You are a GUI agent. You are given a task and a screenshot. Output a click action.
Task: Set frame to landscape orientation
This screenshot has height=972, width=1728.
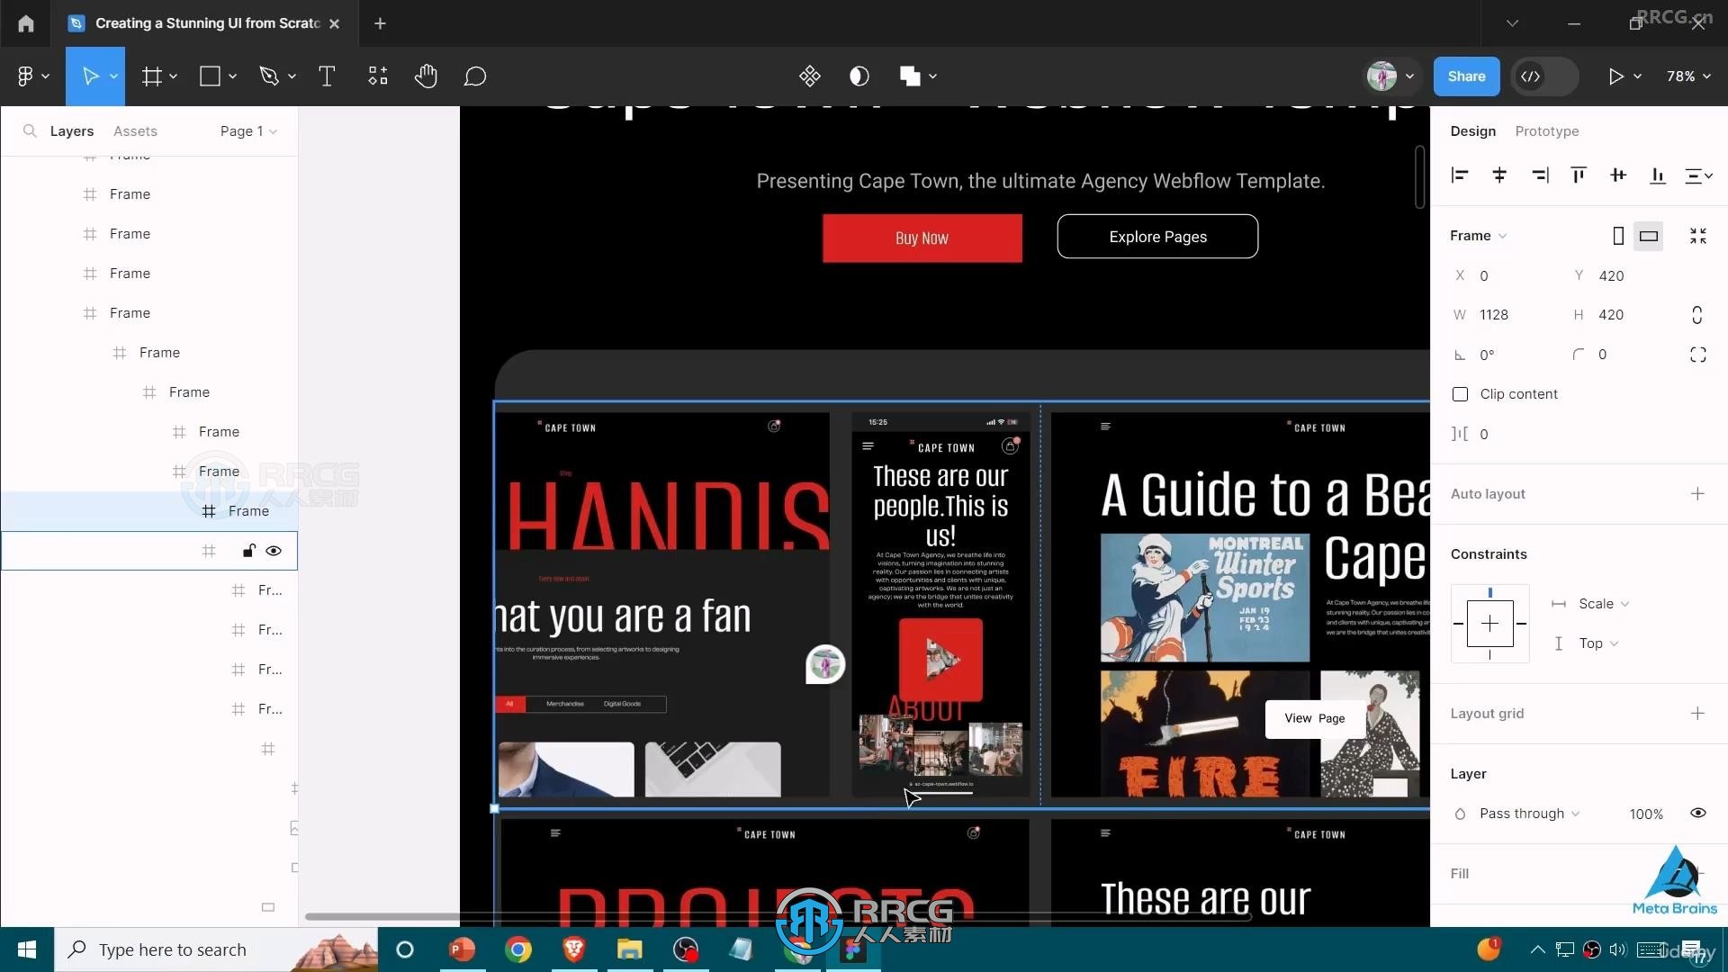pyautogui.click(x=1649, y=236)
